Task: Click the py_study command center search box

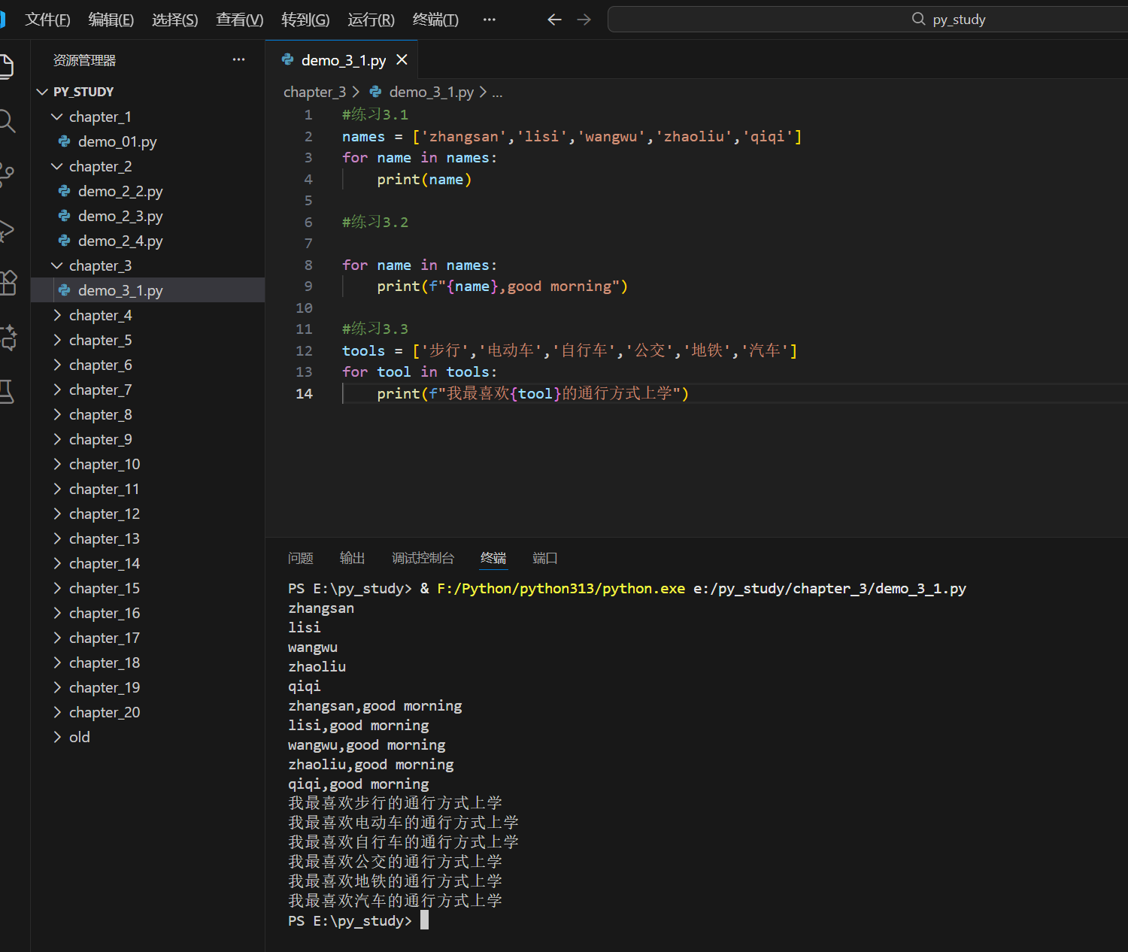Action: [868, 20]
